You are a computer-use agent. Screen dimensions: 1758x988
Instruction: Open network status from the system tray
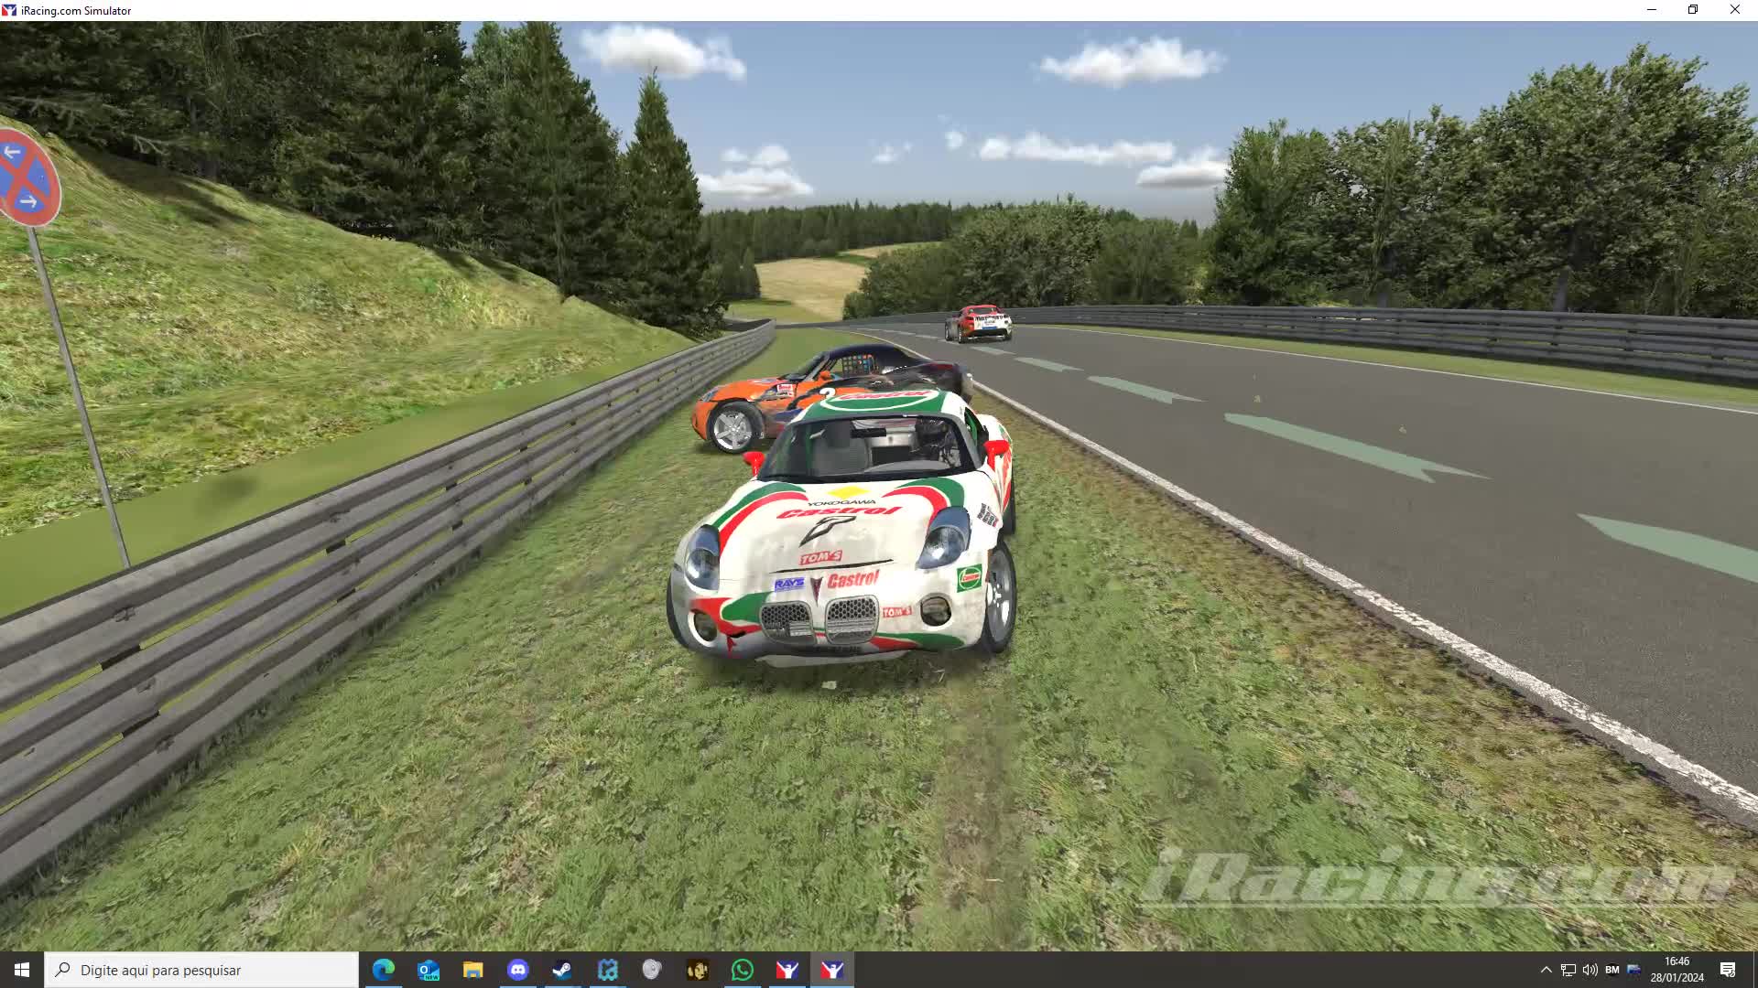tap(1568, 970)
